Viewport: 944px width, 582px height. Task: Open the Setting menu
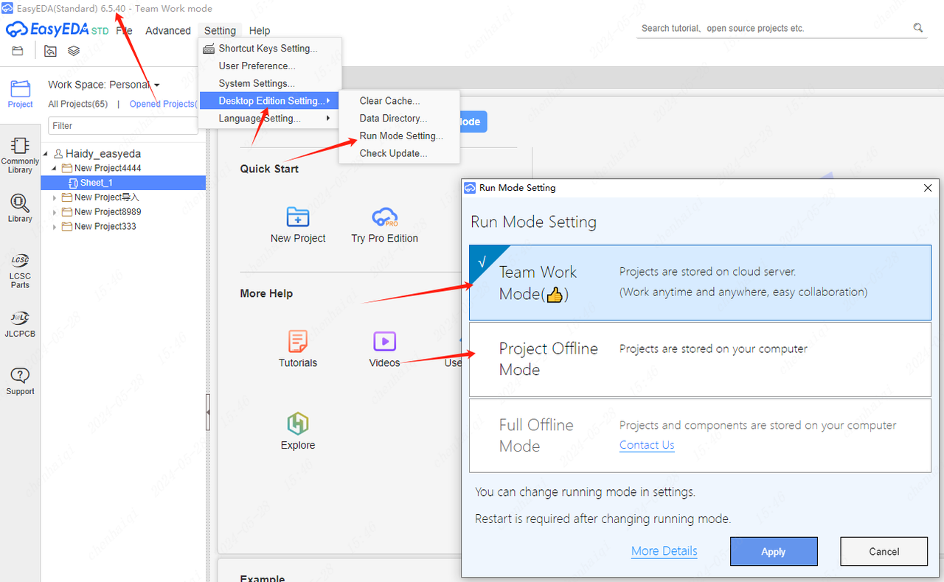click(x=220, y=31)
